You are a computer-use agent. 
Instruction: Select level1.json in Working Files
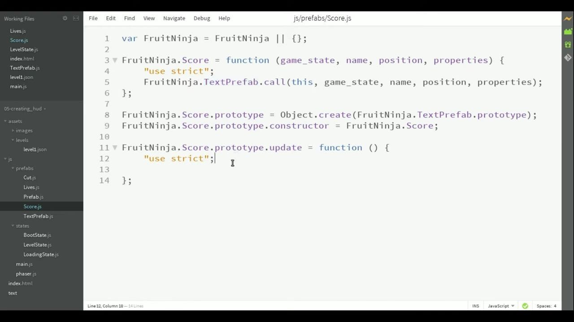tap(22, 77)
